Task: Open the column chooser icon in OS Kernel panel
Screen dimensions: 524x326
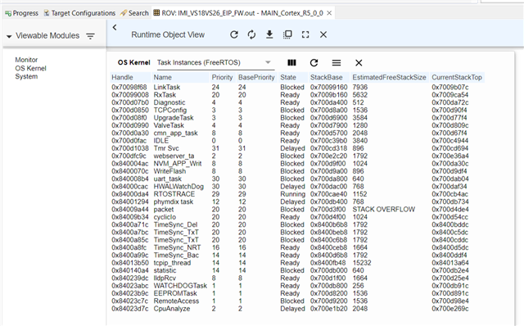Action: pyautogui.click(x=291, y=62)
